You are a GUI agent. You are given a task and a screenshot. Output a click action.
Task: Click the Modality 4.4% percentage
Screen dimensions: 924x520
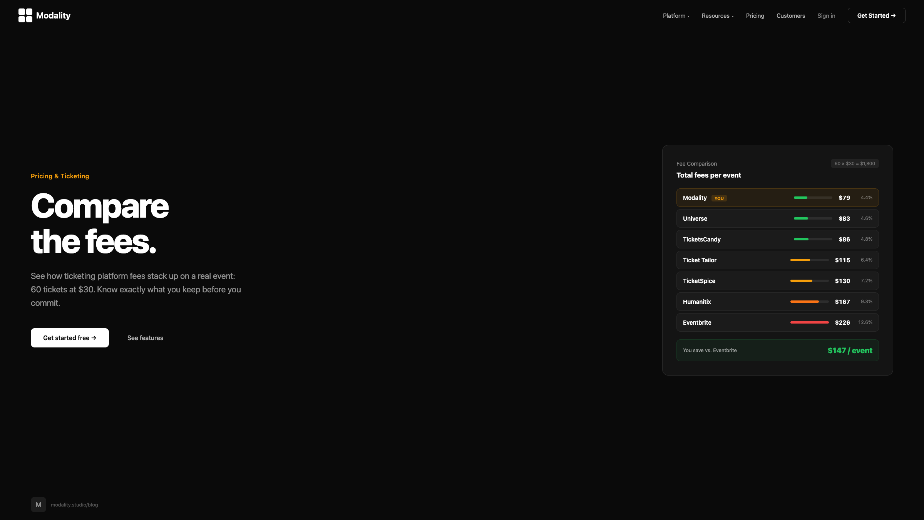[867, 198]
